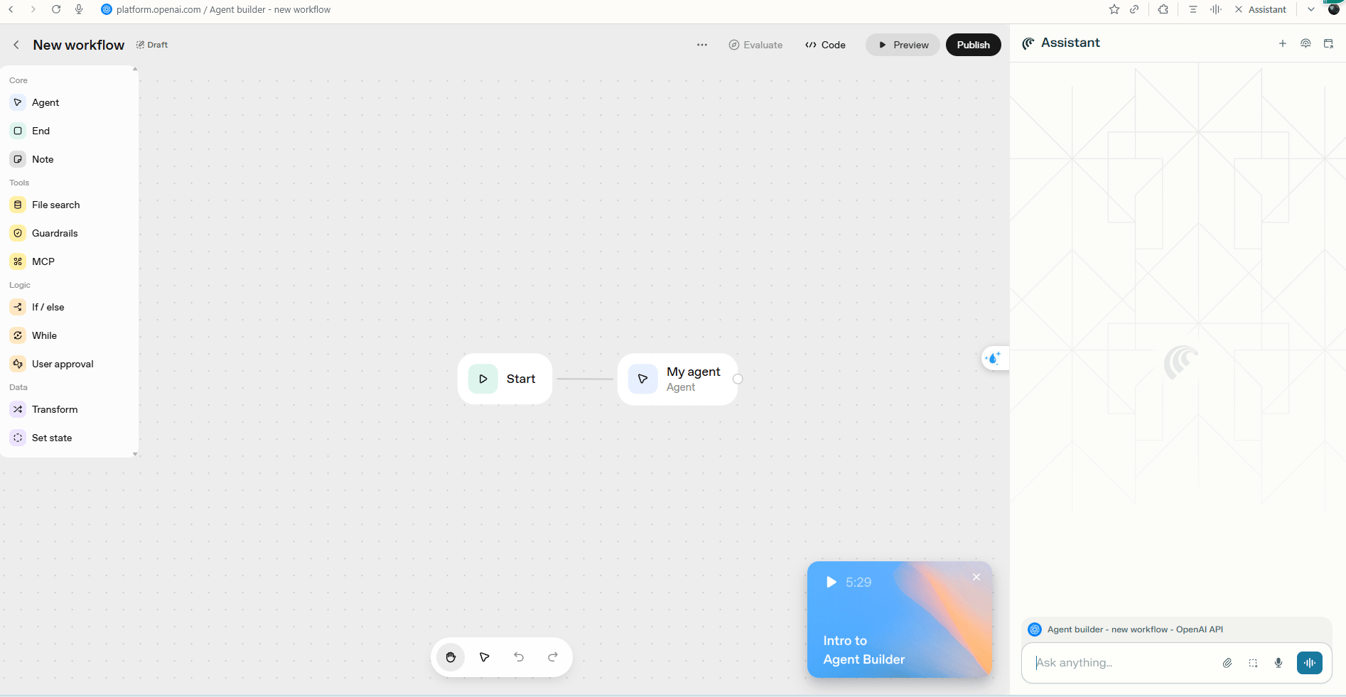
Task: Close the Intro to Agent Builder card
Action: pyautogui.click(x=976, y=577)
